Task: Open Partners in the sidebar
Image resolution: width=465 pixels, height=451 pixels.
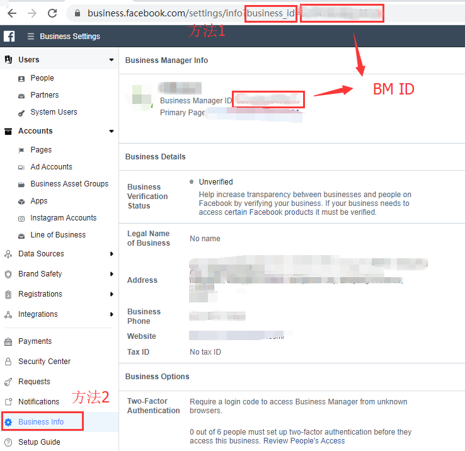Action: (x=45, y=95)
